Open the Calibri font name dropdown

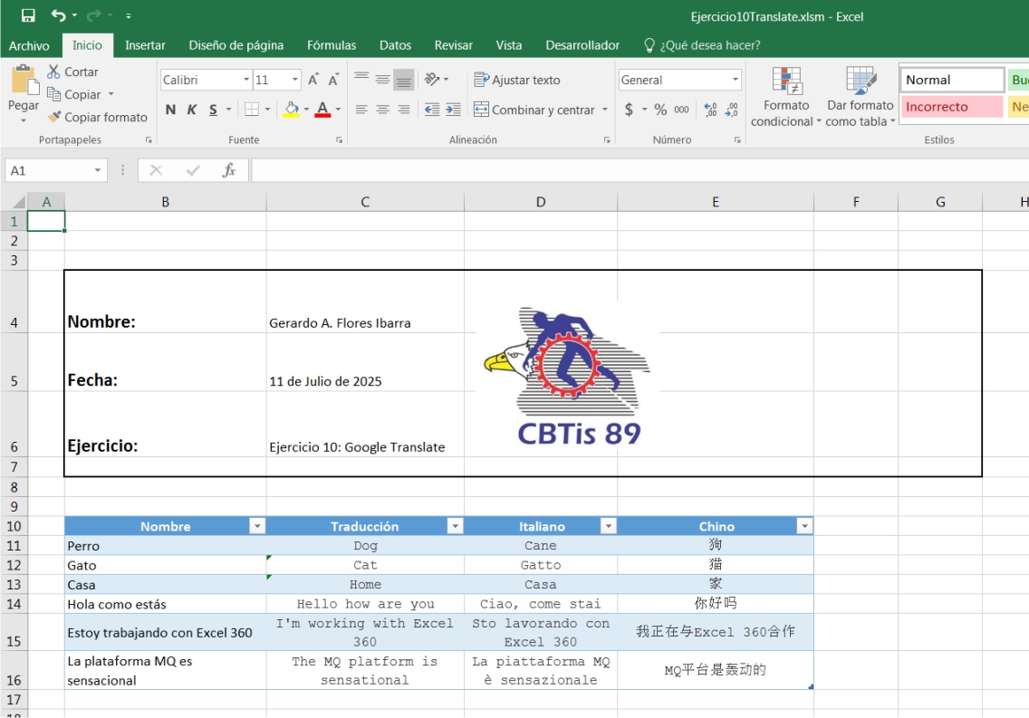click(x=246, y=80)
